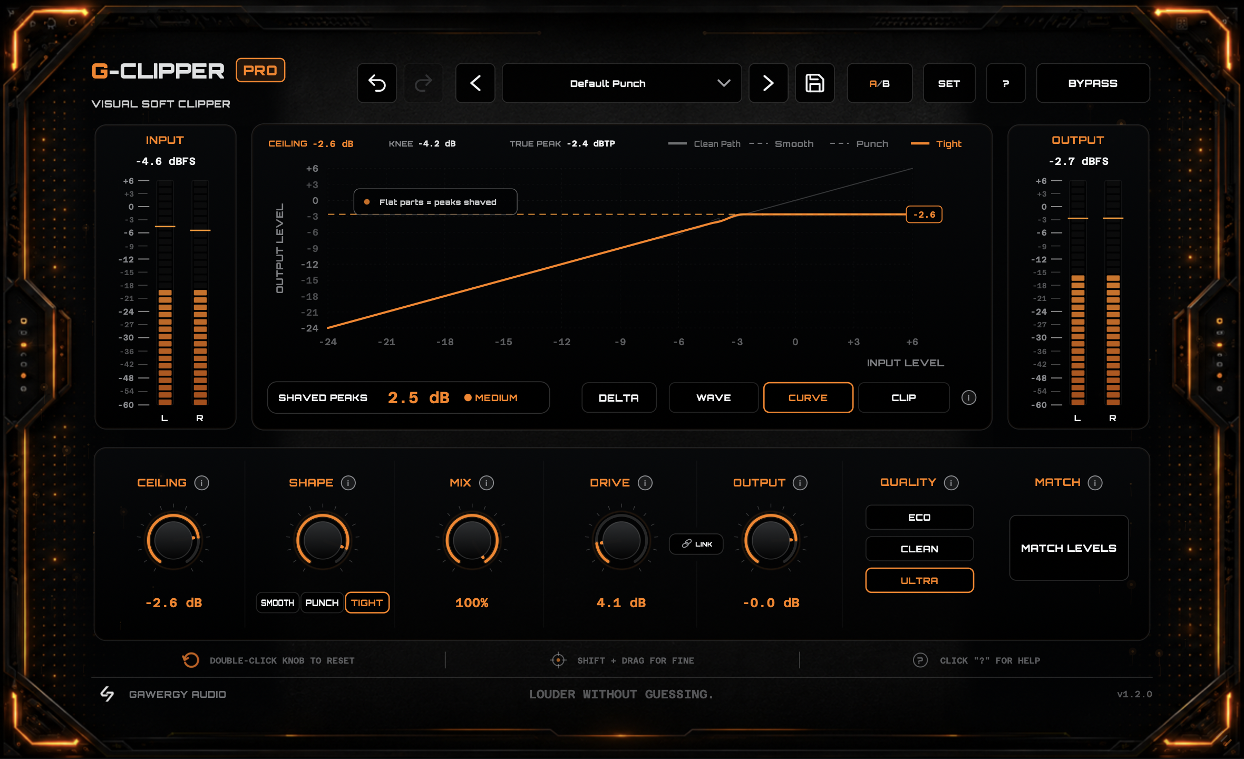Click the MIX knob
This screenshot has width=1244, height=759.
tap(472, 540)
